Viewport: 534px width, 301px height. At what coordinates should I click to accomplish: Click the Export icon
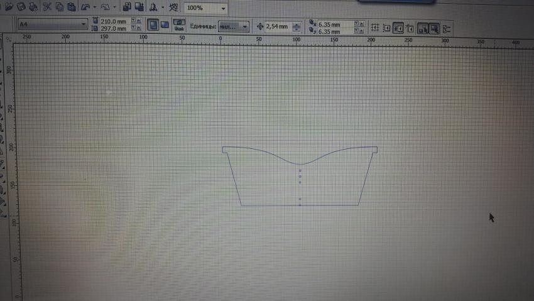click(138, 8)
